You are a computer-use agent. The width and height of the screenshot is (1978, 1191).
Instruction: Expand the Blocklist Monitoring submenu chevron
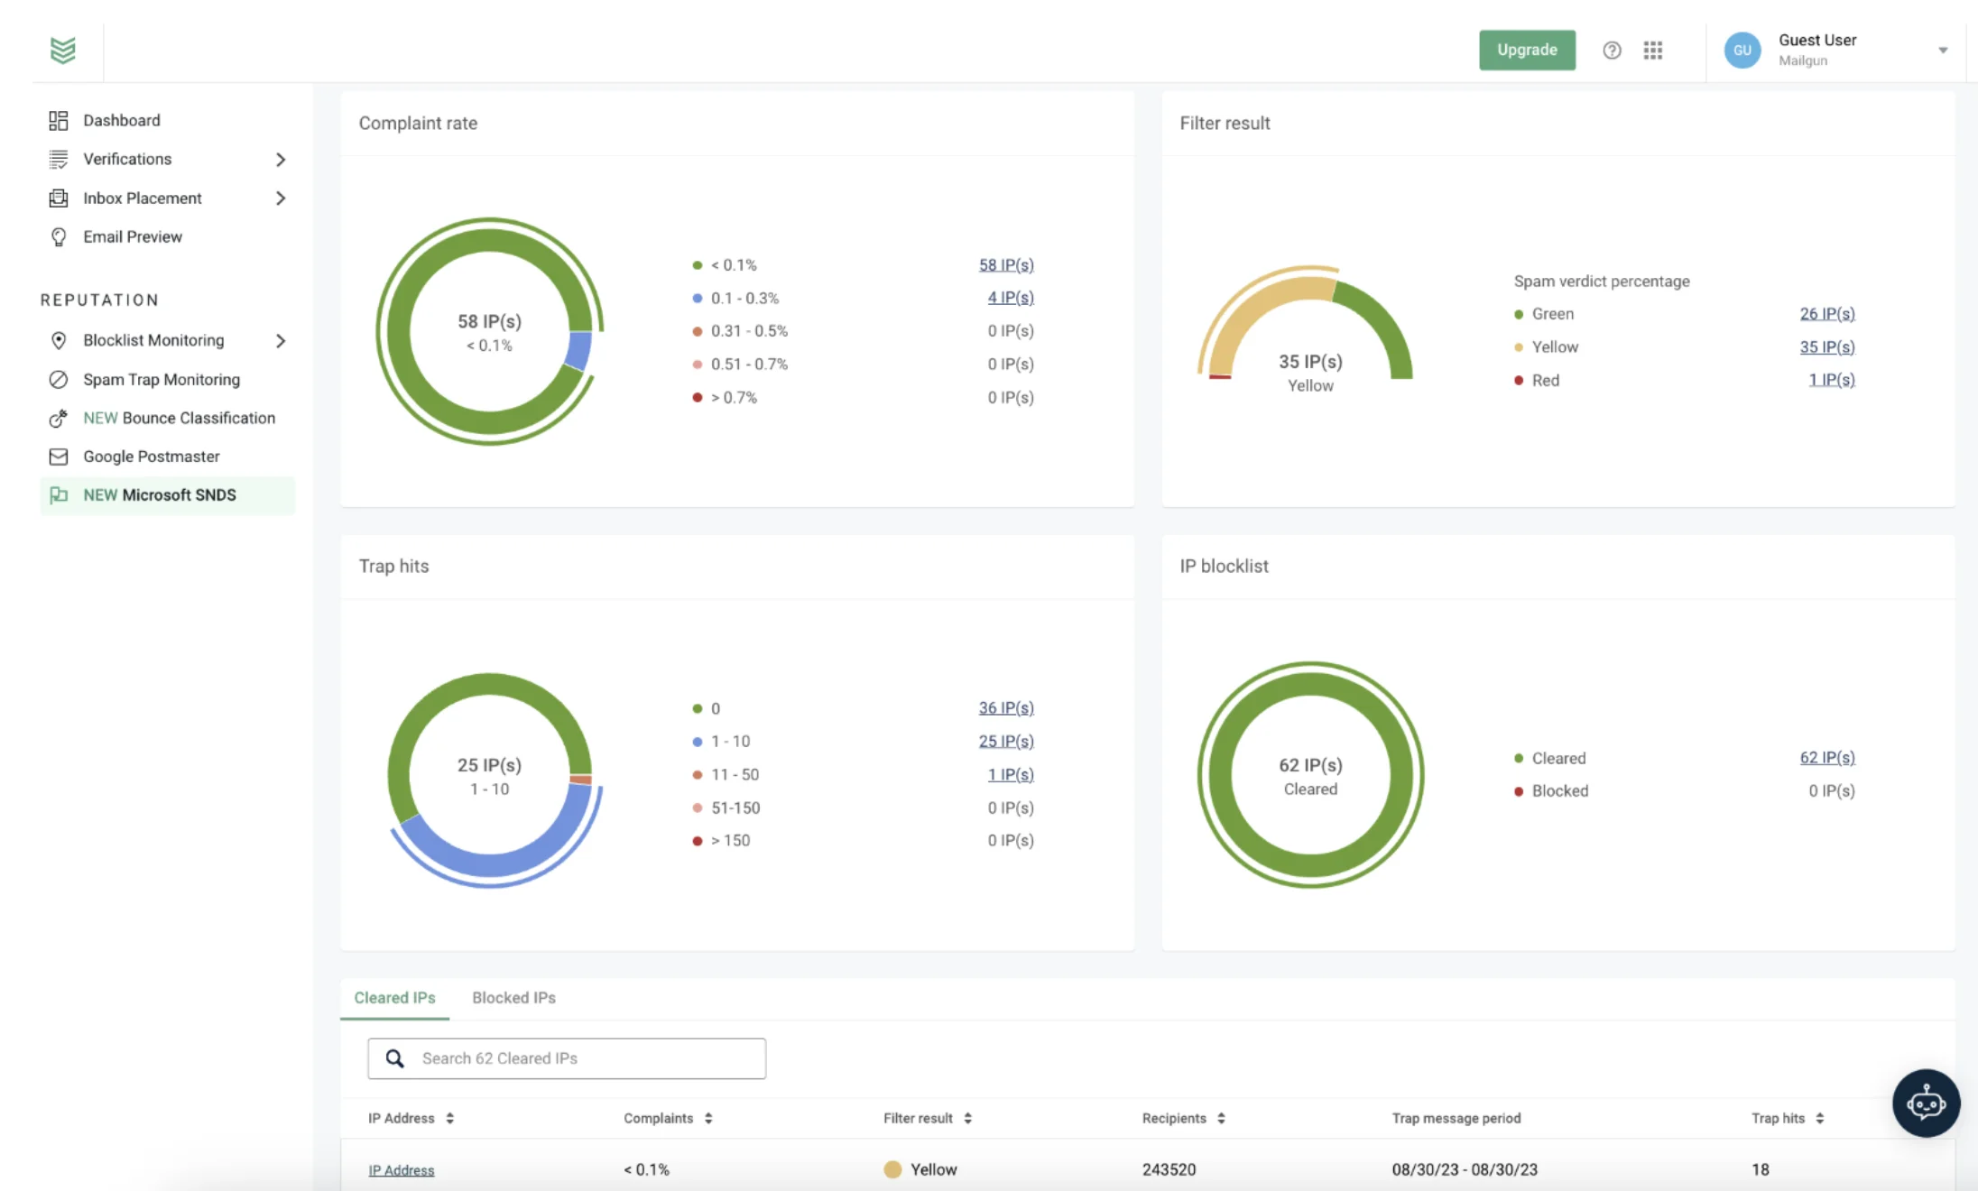coord(281,341)
